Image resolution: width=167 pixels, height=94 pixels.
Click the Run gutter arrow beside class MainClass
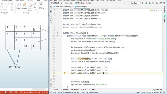(x=58, y=33)
